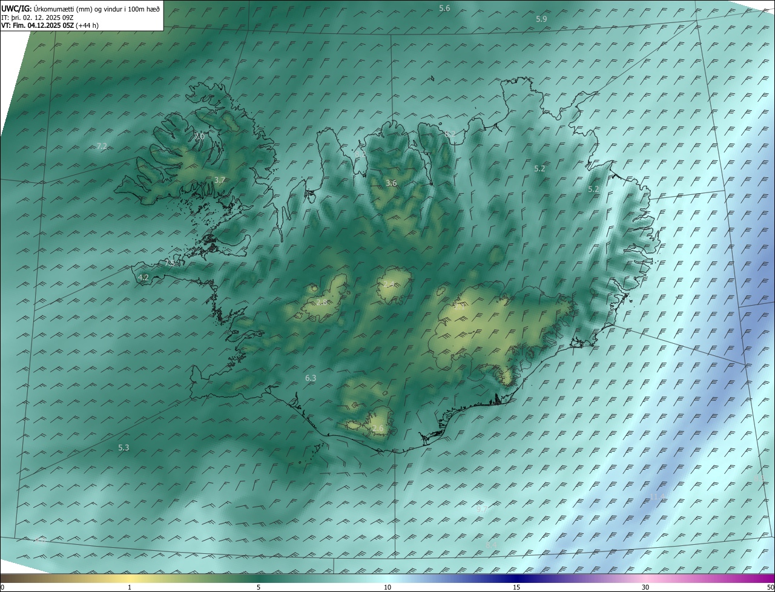Click the 7.0 value label on Westfjords
The image size is (775, 592).
click(199, 137)
